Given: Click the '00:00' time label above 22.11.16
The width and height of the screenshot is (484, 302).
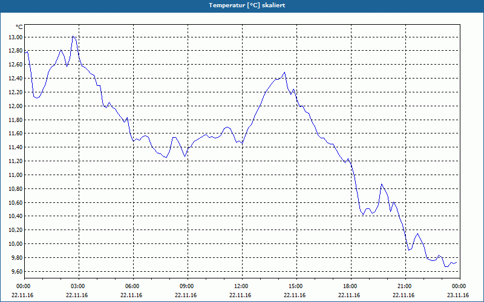Looking at the screenshot, I should [x=22, y=286].
